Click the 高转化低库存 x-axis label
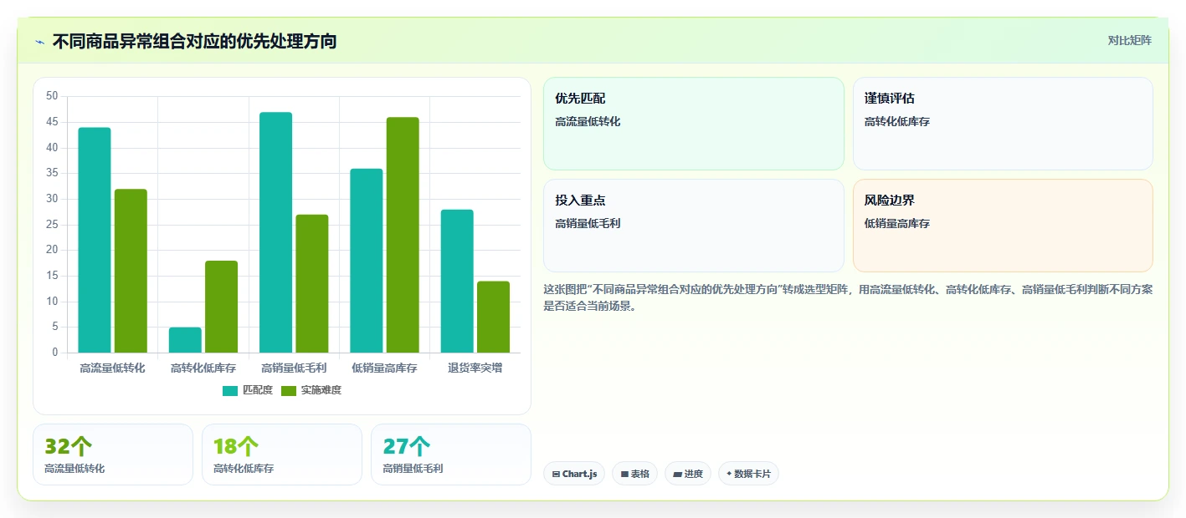The height and width of the screenshot is (518, 1186). click(x=203, y=368)
